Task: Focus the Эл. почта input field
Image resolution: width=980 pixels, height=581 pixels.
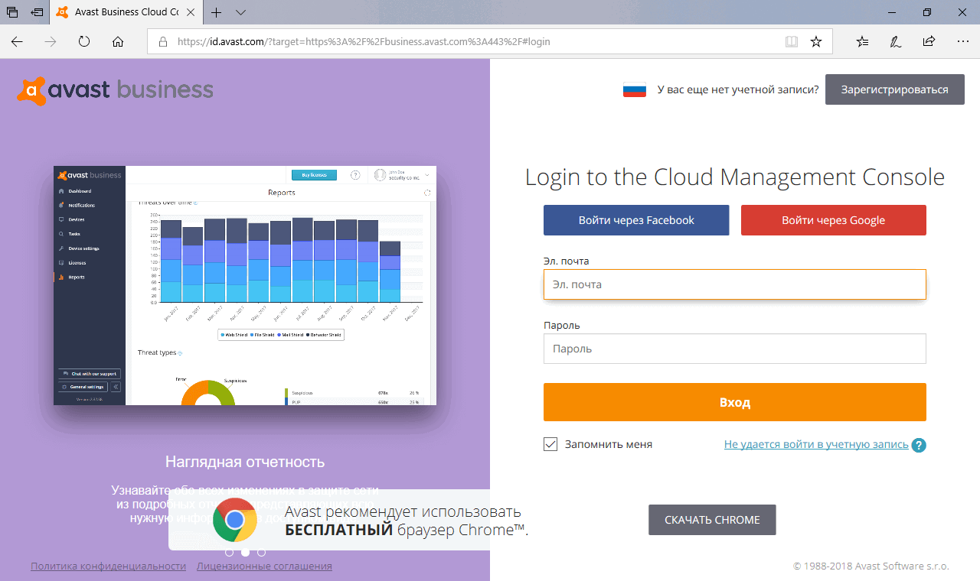Action: coord(735,284)
